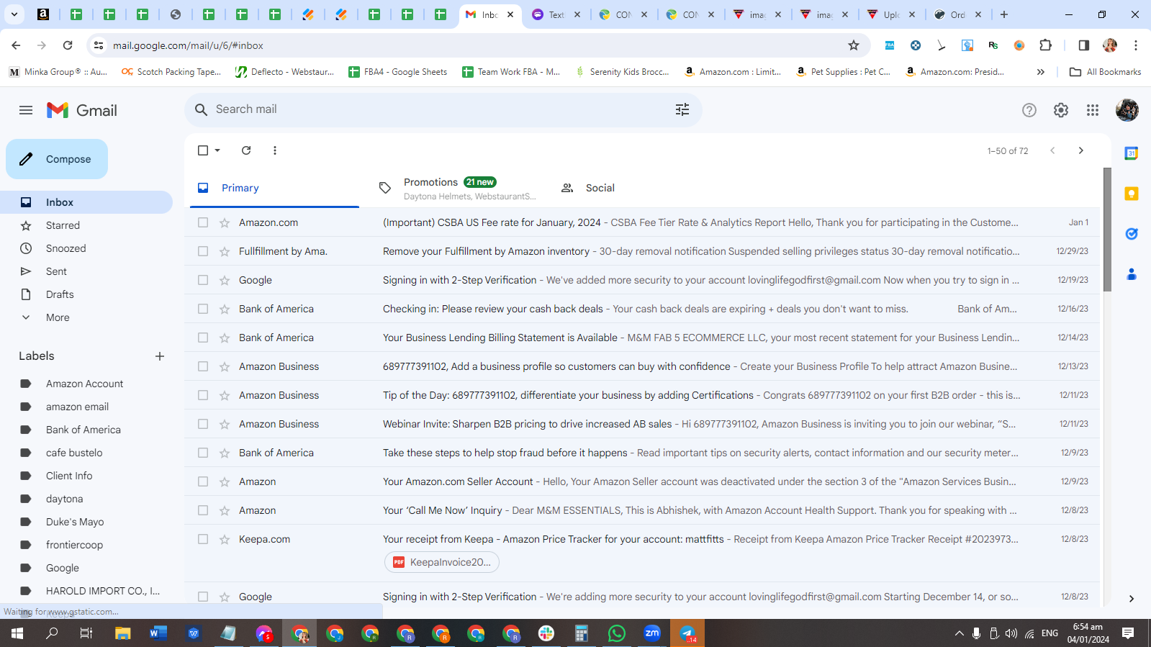Go to older emails page arrow

pos(1080,150)
